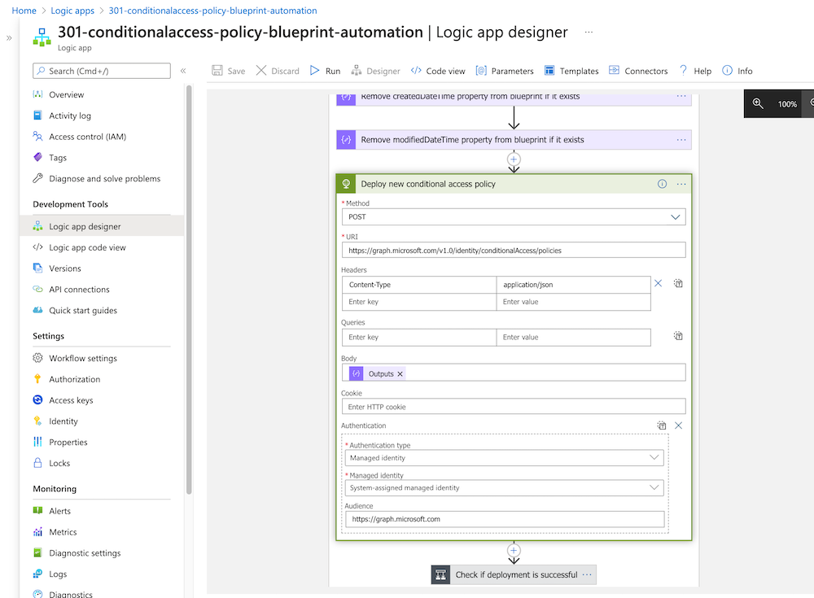Open the Parameters toolbar item
The height and width of the screenshot is (598, 814).
[x=505, y=71]
